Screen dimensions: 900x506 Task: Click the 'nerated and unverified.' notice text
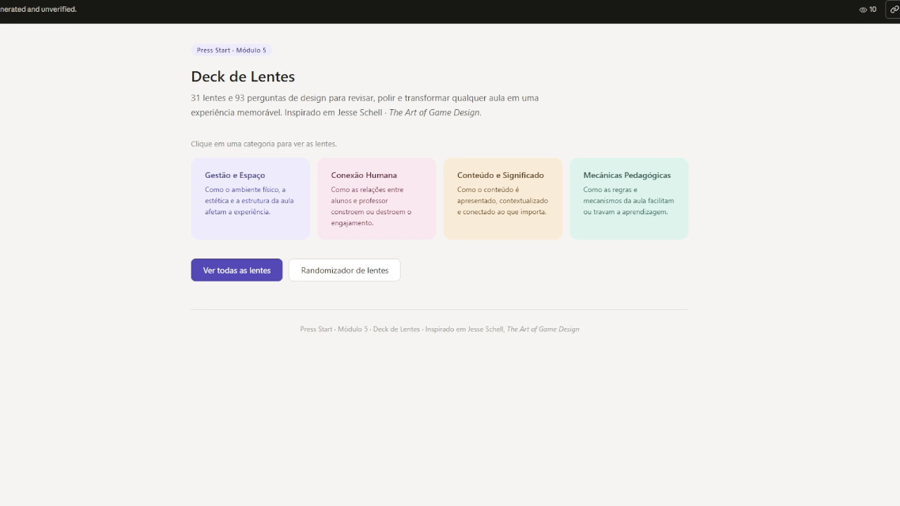[x=38, y=9]
